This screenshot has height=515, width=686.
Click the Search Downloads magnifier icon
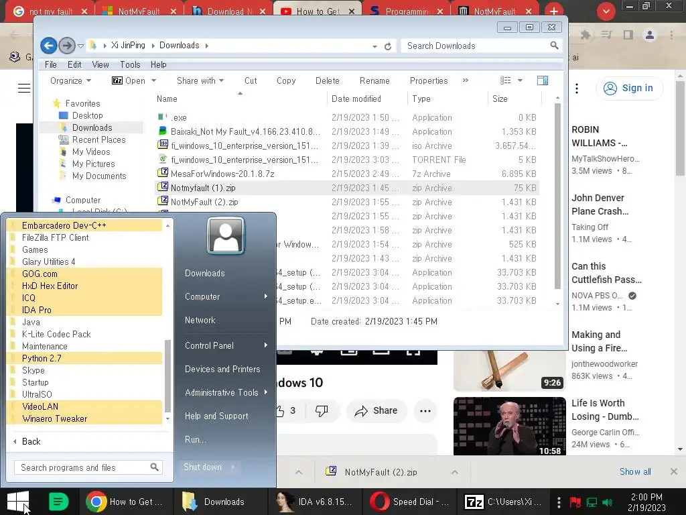554,46
